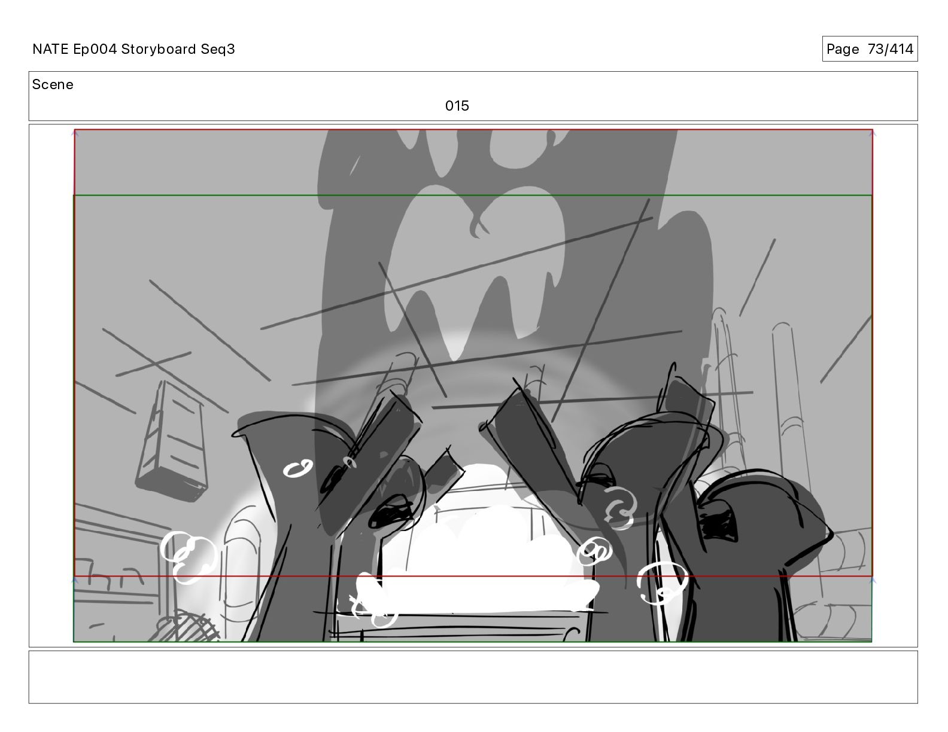Open the storyboard panel drawing

tap(473, 386)
